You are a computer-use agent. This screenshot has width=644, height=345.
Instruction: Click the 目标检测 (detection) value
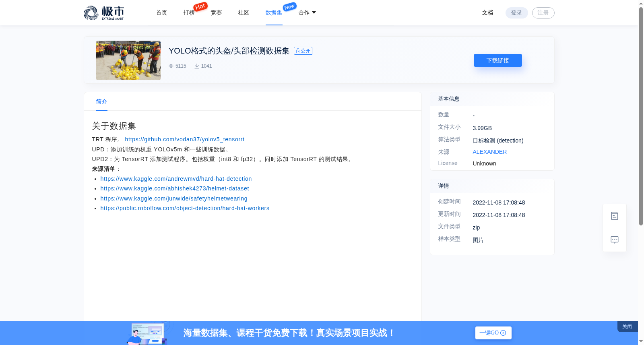pyautogui.click(x=498, y=140)
